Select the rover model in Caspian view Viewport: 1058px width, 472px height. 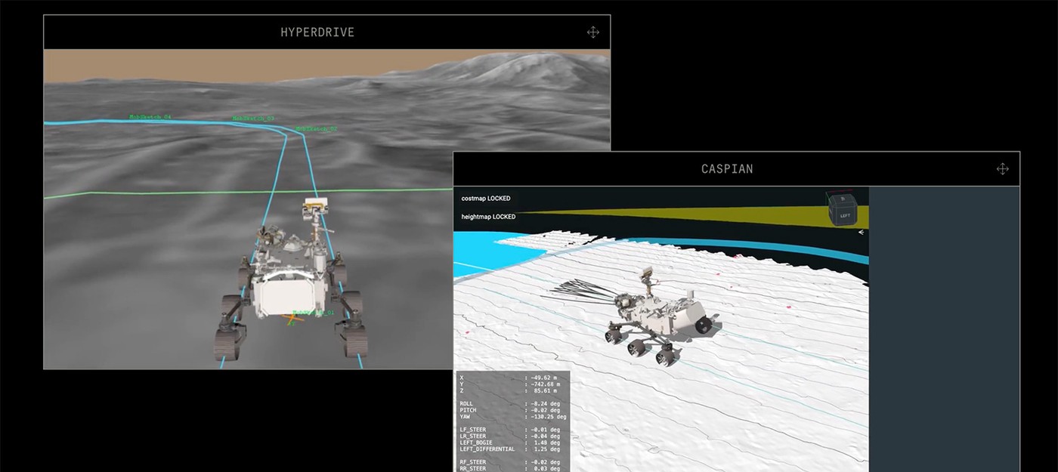[657, 317]
